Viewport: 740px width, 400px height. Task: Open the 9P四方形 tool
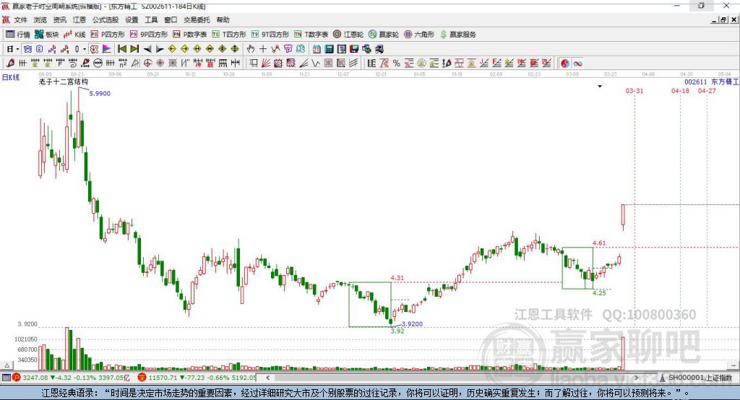click(149, 35)
